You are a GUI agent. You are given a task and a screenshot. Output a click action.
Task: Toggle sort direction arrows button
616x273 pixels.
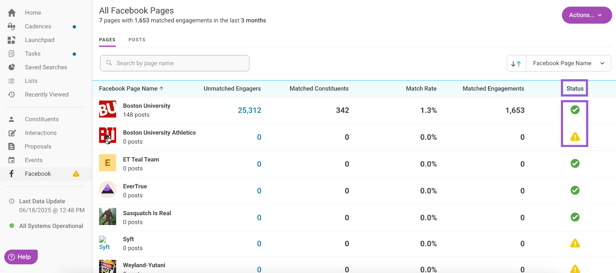coord(516,63)
